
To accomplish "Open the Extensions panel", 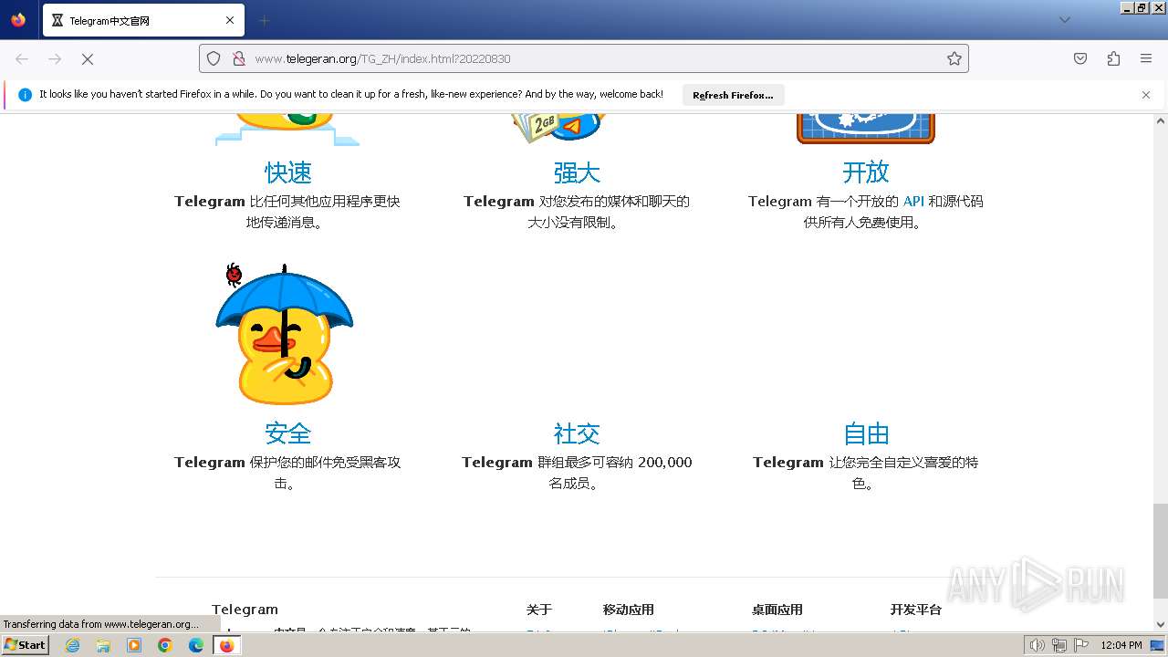I will [1113, 58].
